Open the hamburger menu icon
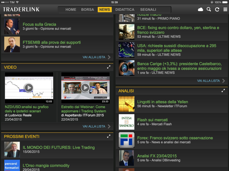 (225, 10)
